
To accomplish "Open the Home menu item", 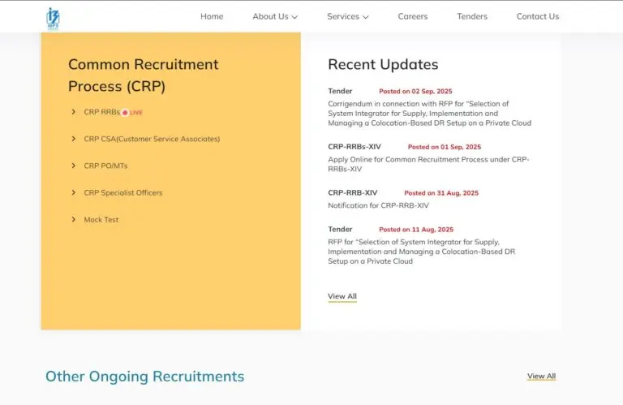I will click(x=212, y=16).
